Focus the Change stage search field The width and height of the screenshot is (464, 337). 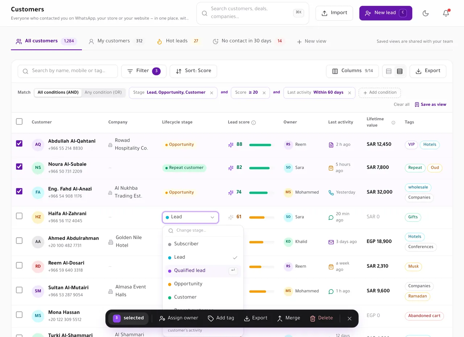[203, 230]
